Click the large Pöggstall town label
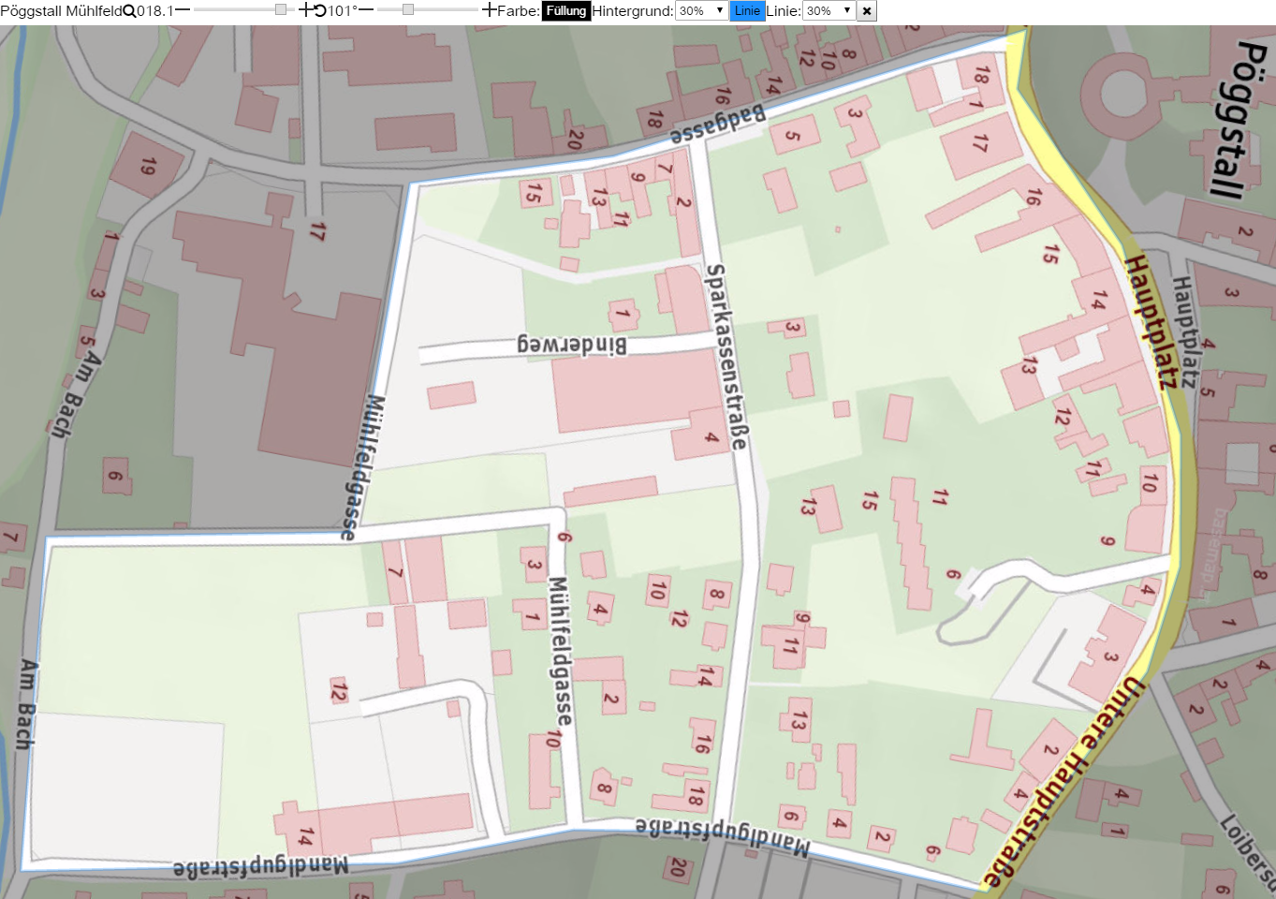 (1237, 119)
